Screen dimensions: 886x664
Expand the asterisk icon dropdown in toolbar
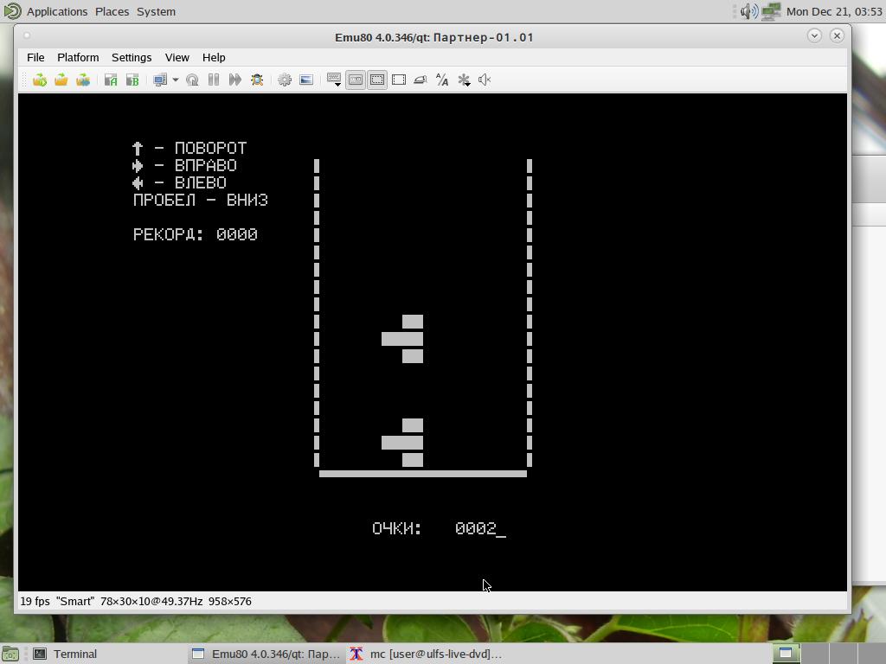tap(464, 80)
